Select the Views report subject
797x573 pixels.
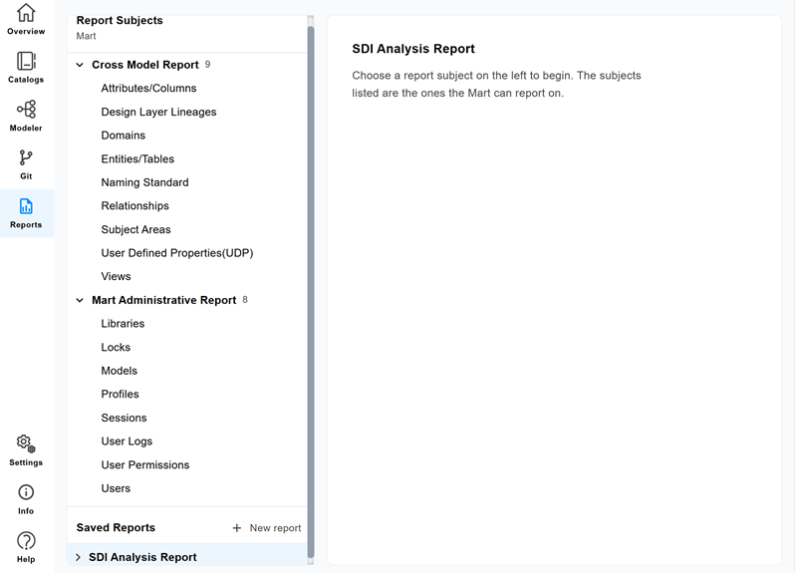[x=116, y=277]
